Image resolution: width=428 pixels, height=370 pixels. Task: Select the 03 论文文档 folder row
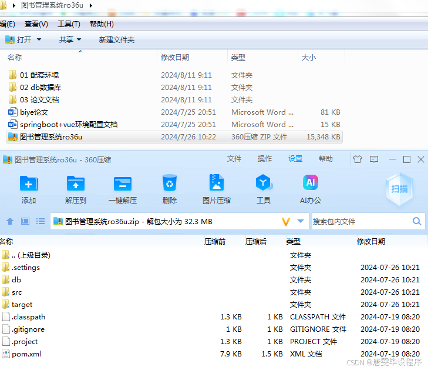pos(174,99)
